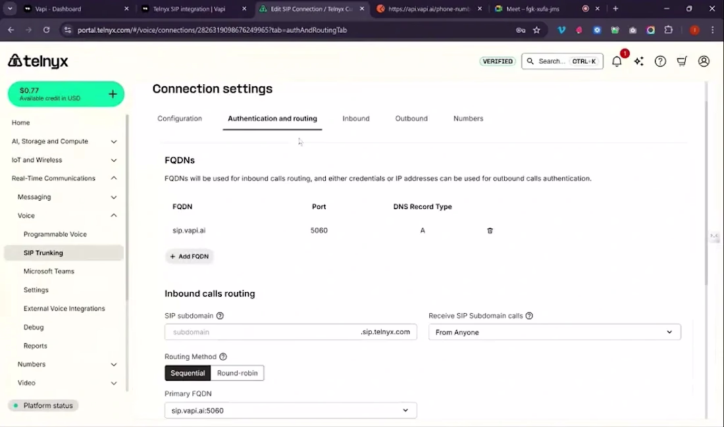Open Settings under Voice in sidebar
This screenshot has width=724, height=427.
coord(36,290)
